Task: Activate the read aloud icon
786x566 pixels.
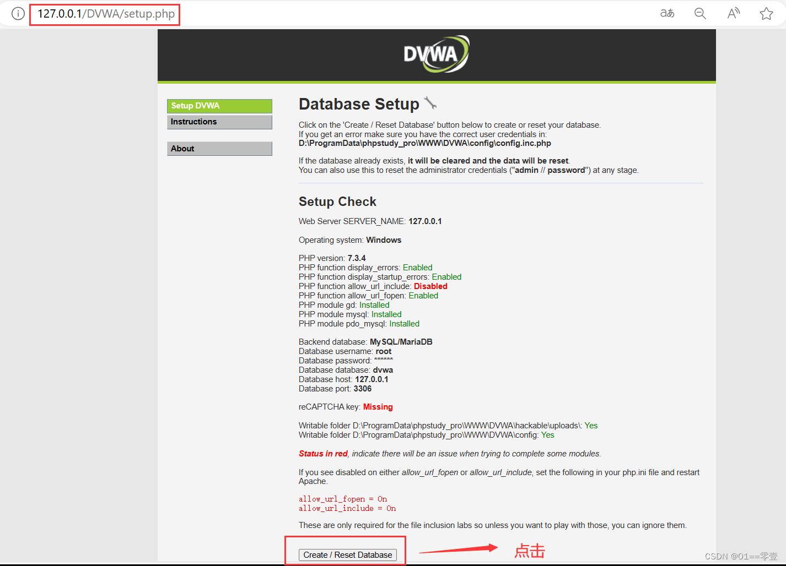Action: [733, 13]
